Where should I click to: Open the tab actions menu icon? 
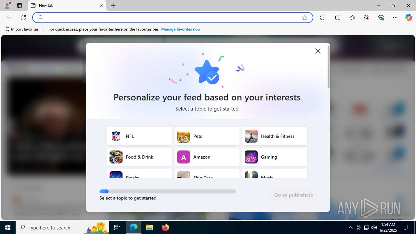tap(19, 6)
